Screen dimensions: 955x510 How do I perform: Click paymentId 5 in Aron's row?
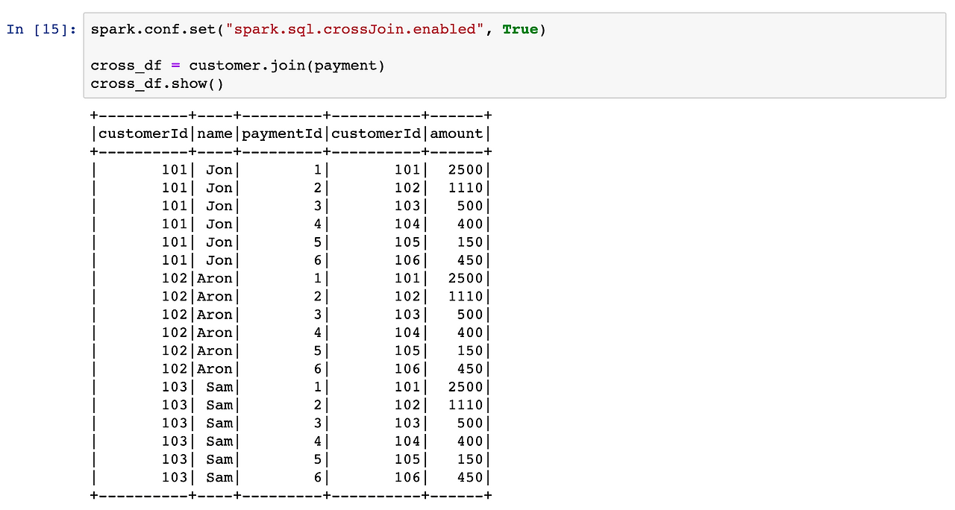[x=319, y=350]
